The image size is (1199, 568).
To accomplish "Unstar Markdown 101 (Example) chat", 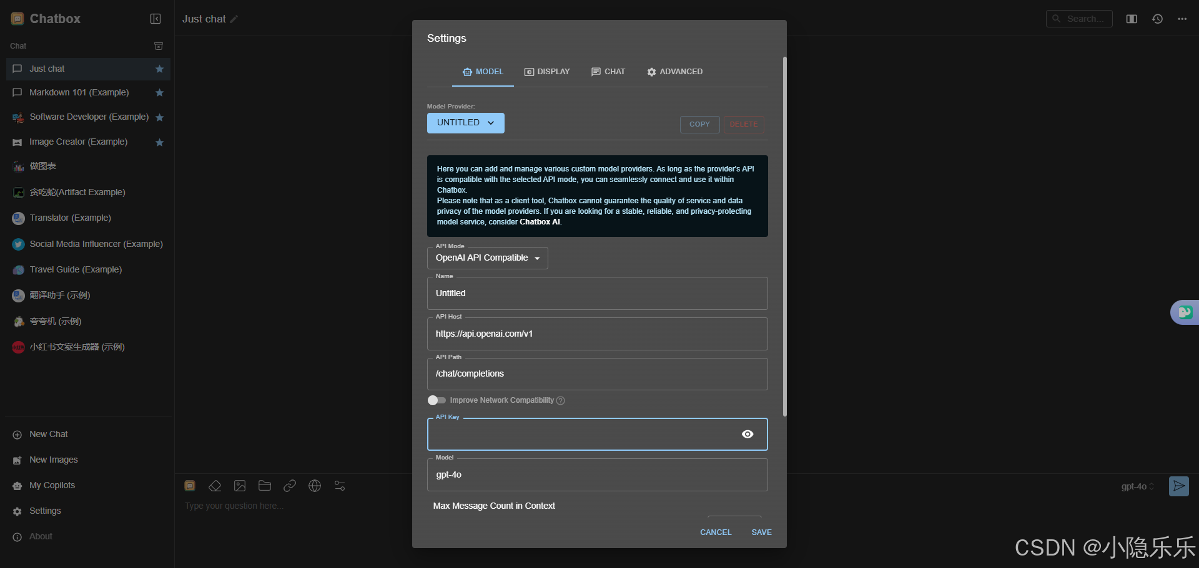I will tap(159, 93).
